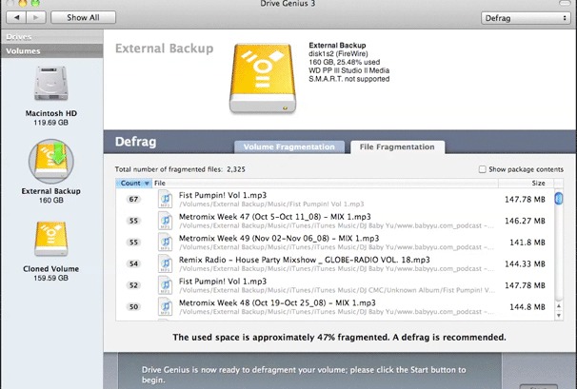Click MP3 icon for Metromix Week 47 file
This screenshot has width=577, height=389.
pos(166,221)
